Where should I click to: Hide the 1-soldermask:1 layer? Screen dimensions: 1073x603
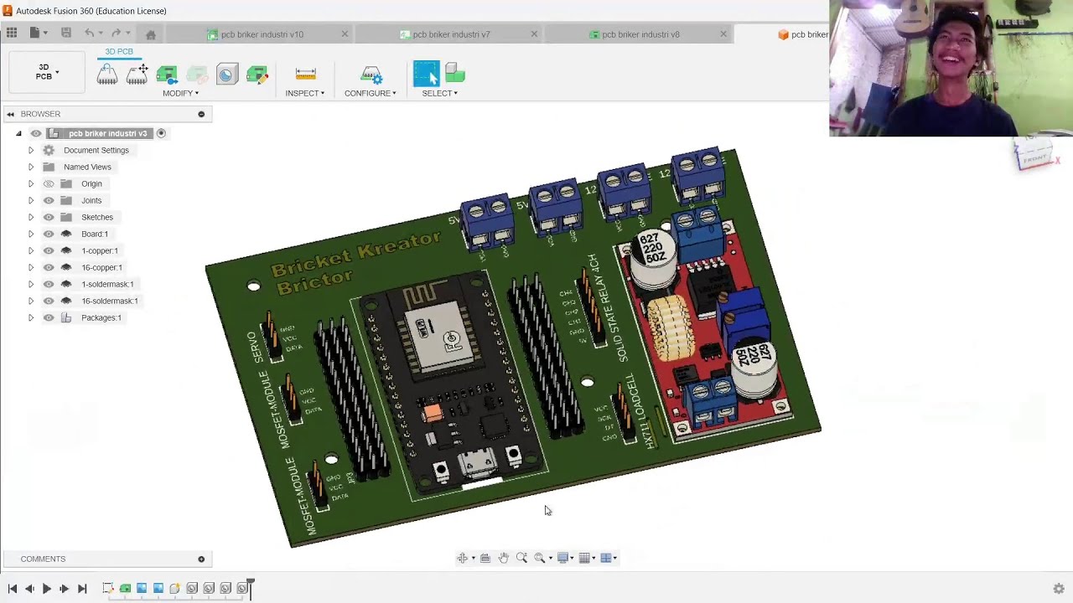click(49, 284)
